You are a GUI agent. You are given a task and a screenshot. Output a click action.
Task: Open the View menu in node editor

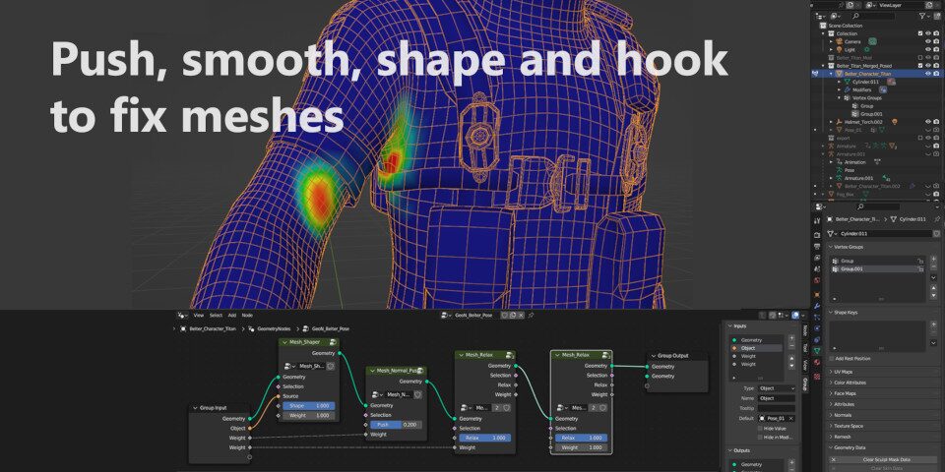click(x=199, y=316)
